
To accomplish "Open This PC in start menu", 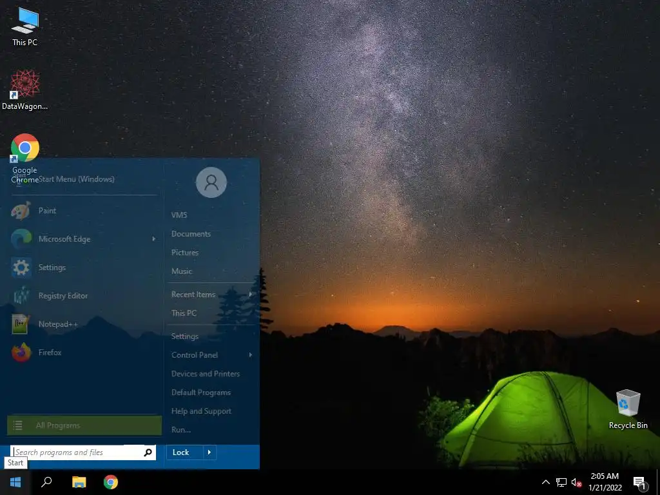I will pos(184,313).
